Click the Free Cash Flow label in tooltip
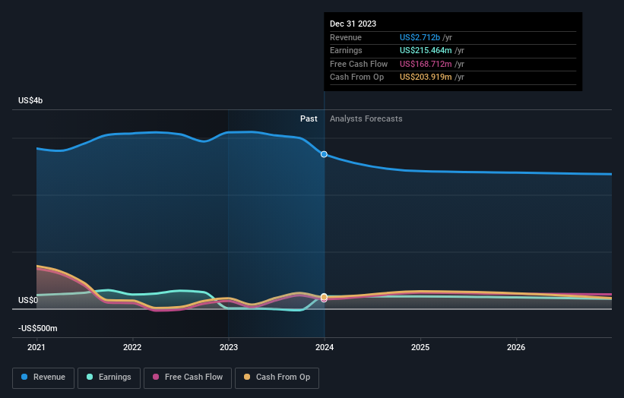624x398 pixels. coord(359,64)
